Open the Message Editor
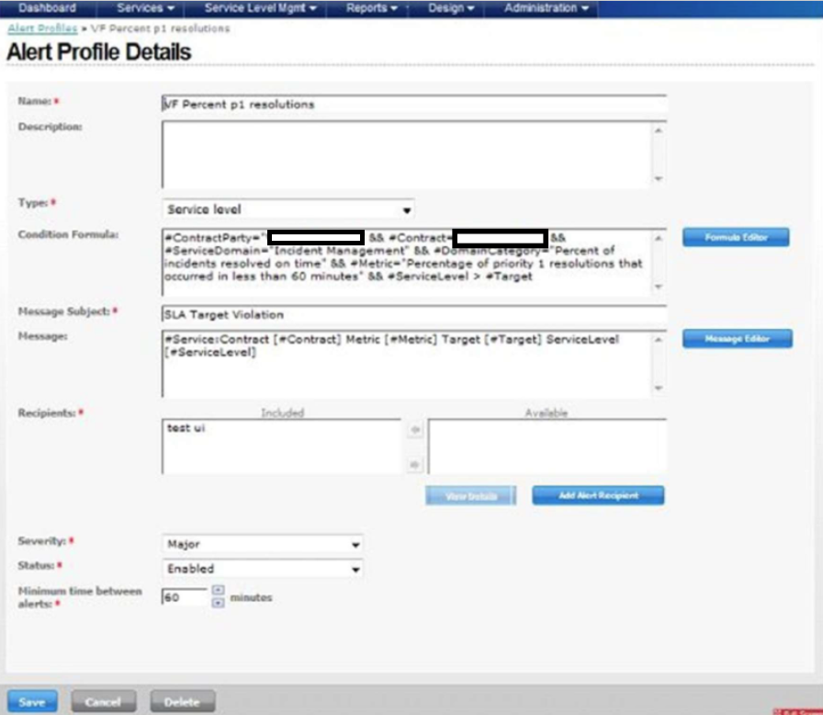Screen dimensions: 823x715 (737, 339)
